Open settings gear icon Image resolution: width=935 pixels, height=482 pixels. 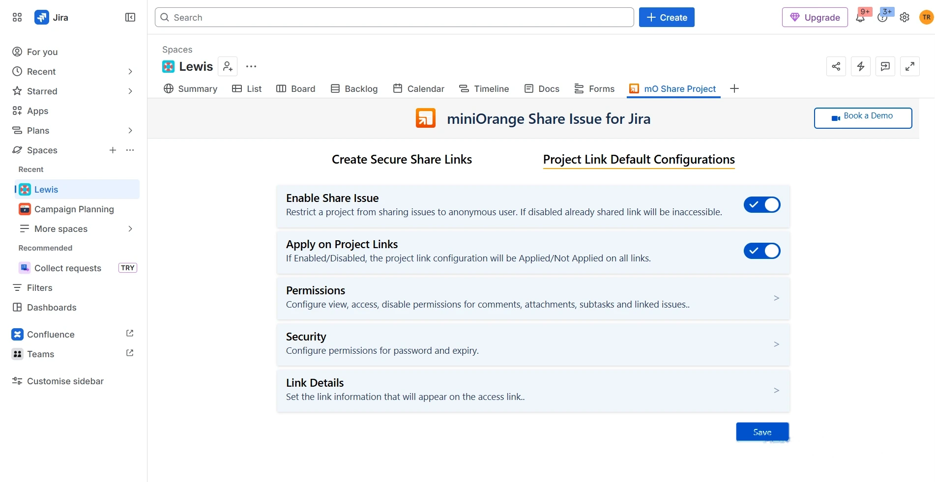click(x=905, y=18)
